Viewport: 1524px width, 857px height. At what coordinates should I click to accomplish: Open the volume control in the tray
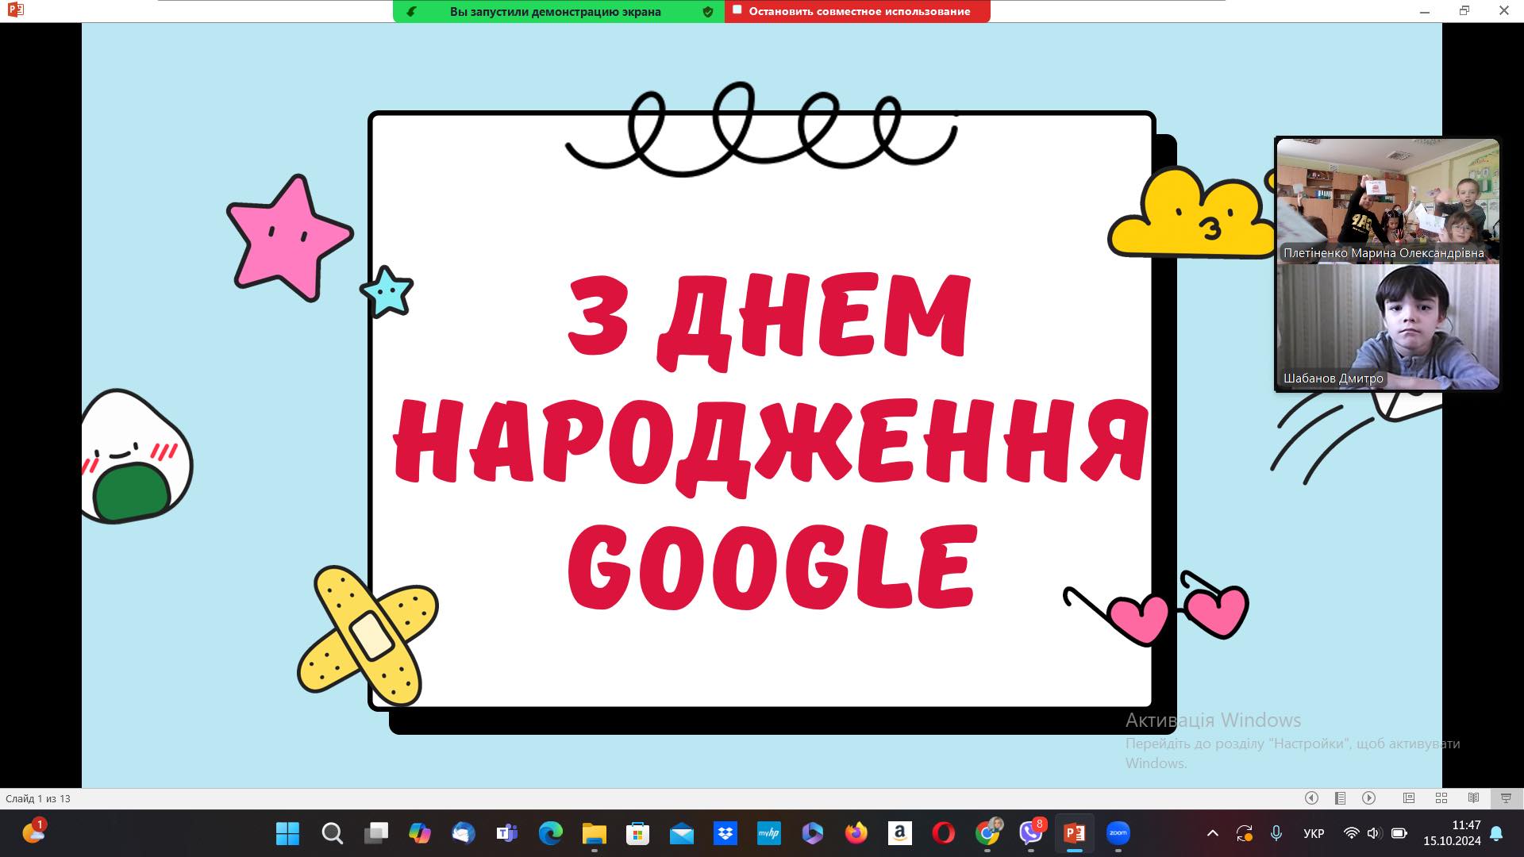click(1375, 833)
